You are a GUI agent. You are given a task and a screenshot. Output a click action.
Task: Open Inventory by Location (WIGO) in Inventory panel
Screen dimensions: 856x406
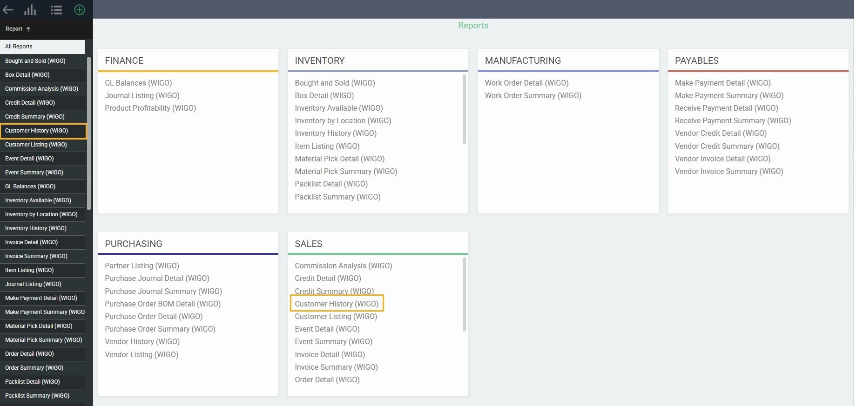pos(343,120)
